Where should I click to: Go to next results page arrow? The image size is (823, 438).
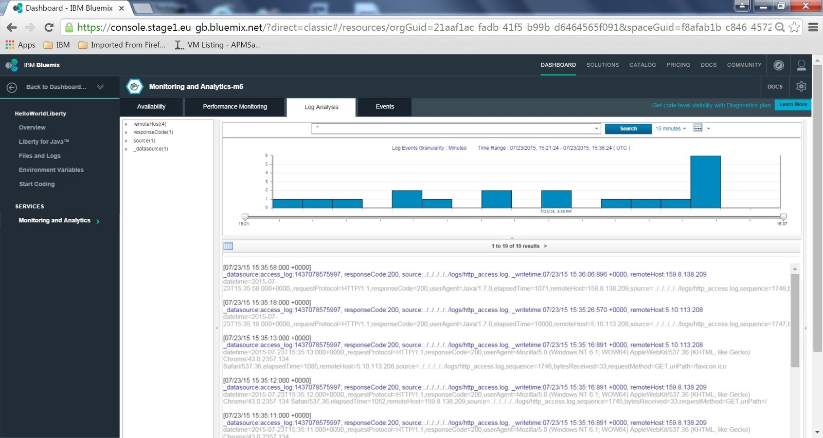(545, 246)
